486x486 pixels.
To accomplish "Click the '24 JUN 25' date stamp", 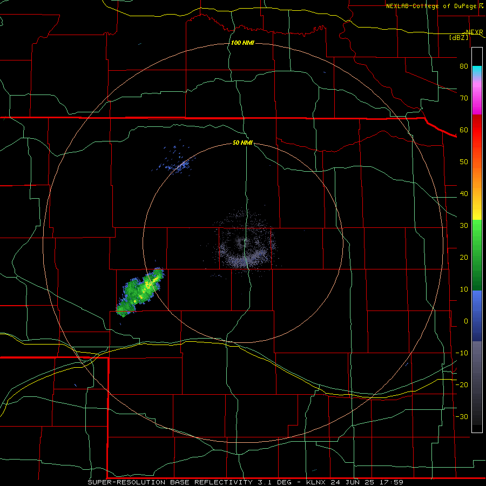I will (353, 482).
